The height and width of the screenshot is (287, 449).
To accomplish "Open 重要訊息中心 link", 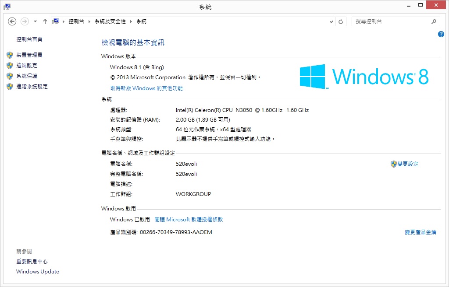I will point(32,261).
